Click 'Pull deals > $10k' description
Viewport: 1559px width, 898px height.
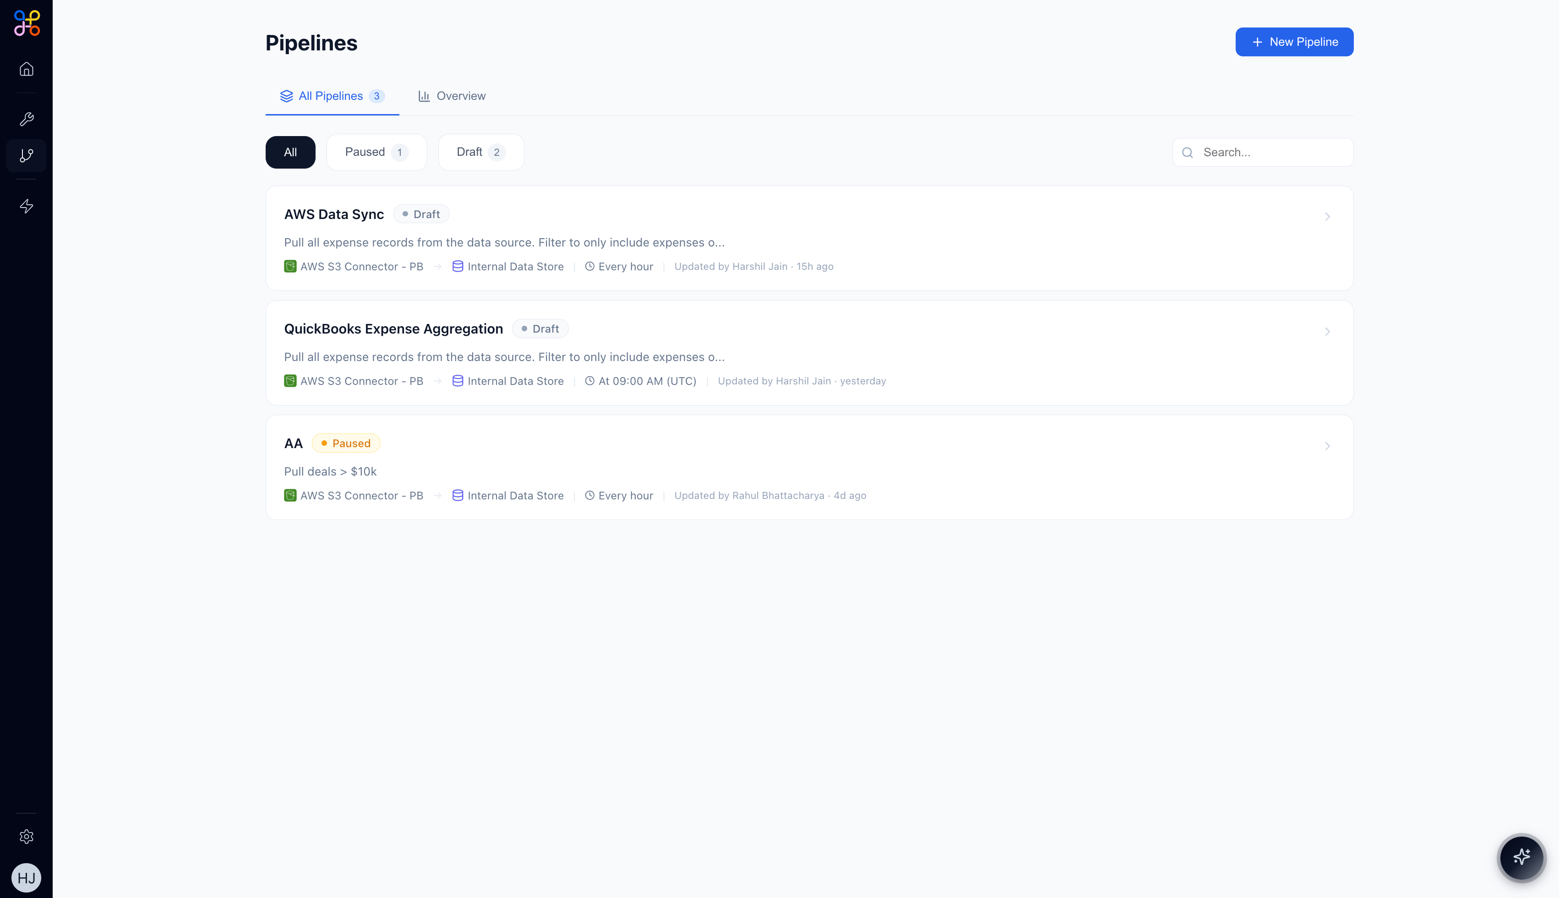[x=330, y=472]
